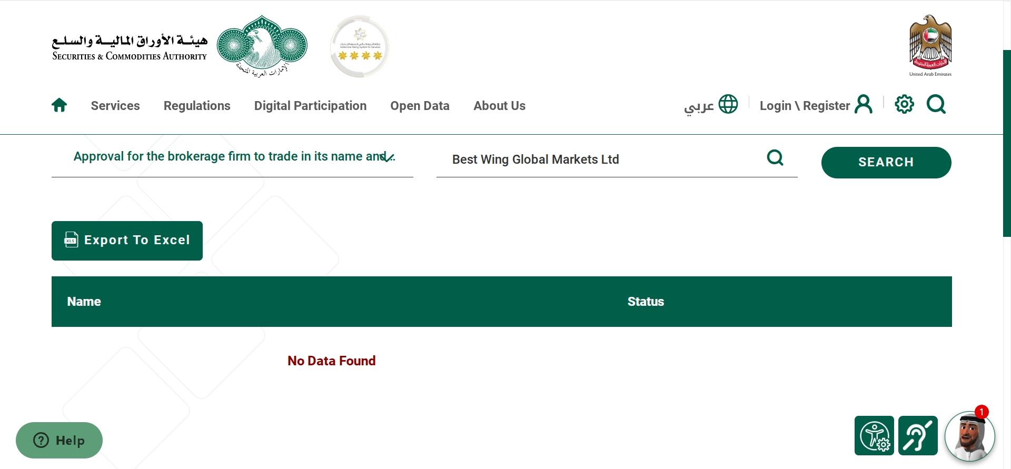This screenshot has width=1011, height=469.
Task: Export results to Excel
Action: click(x=127, y=241)
